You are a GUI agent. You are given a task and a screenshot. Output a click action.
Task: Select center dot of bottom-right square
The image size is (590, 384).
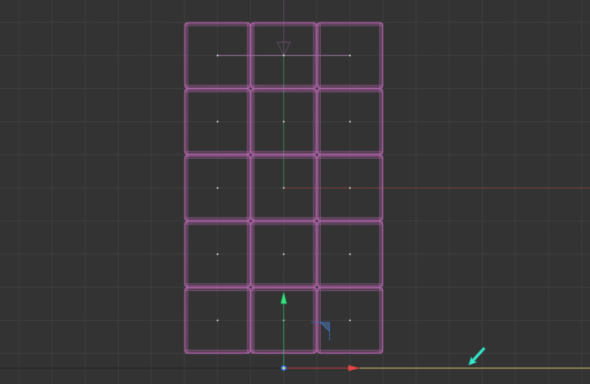coord(350,320)
